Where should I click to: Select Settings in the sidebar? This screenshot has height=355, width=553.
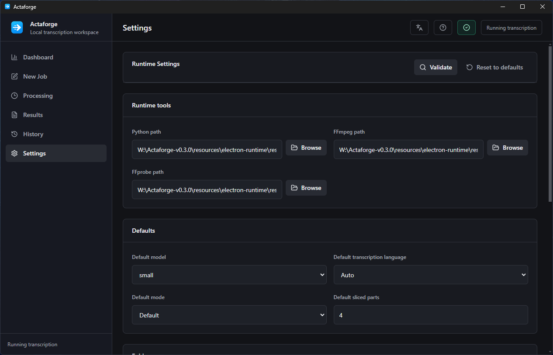tap(56, 153)
